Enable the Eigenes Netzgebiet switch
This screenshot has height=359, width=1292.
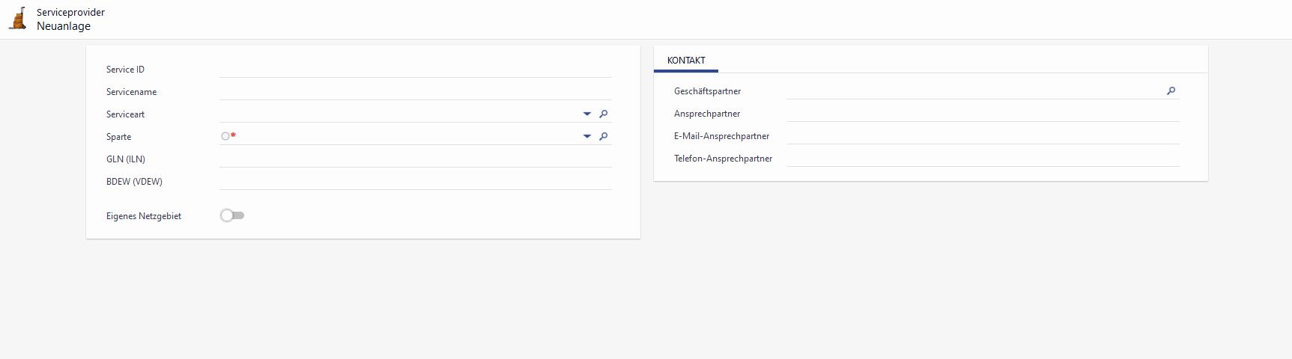tap(232, 215)
